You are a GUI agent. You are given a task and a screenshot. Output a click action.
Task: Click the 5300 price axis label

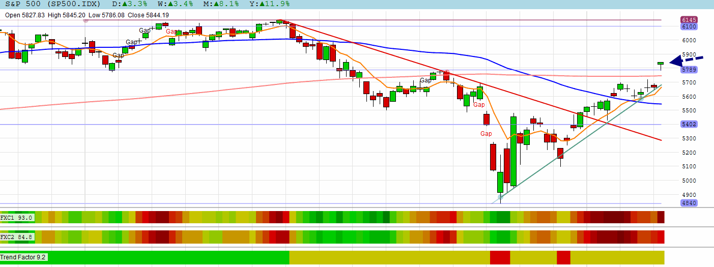click(689, 138)
